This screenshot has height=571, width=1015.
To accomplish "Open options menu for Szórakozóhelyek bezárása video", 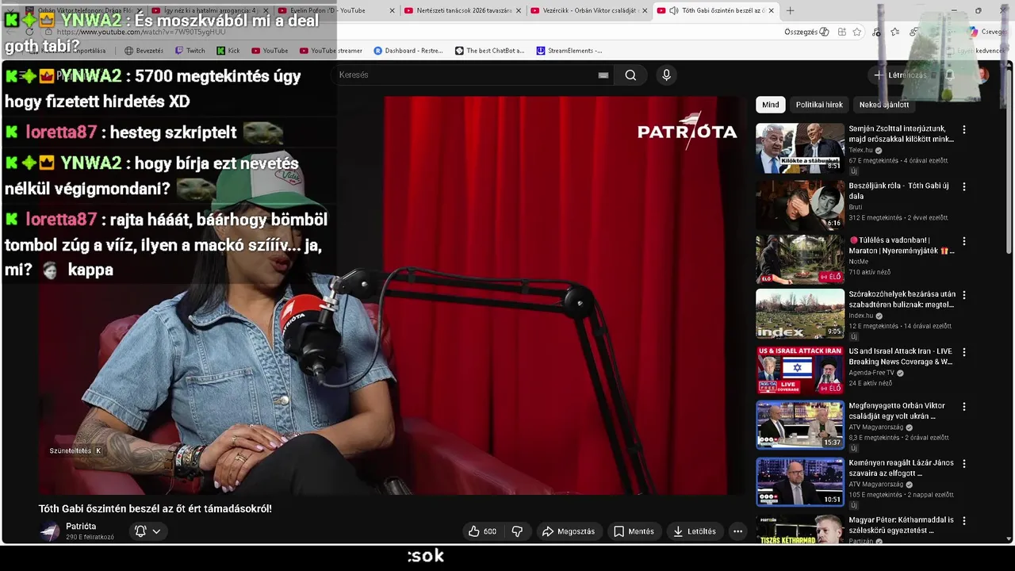I will [964, 294].
